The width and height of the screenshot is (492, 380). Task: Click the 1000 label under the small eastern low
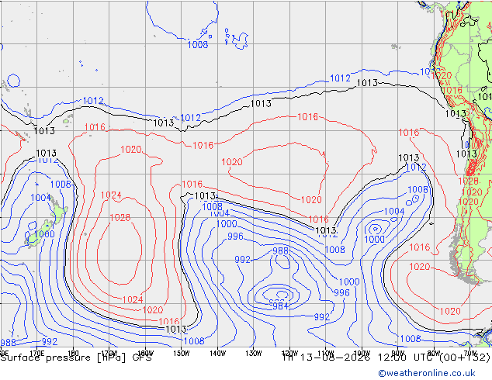[374, 239]
